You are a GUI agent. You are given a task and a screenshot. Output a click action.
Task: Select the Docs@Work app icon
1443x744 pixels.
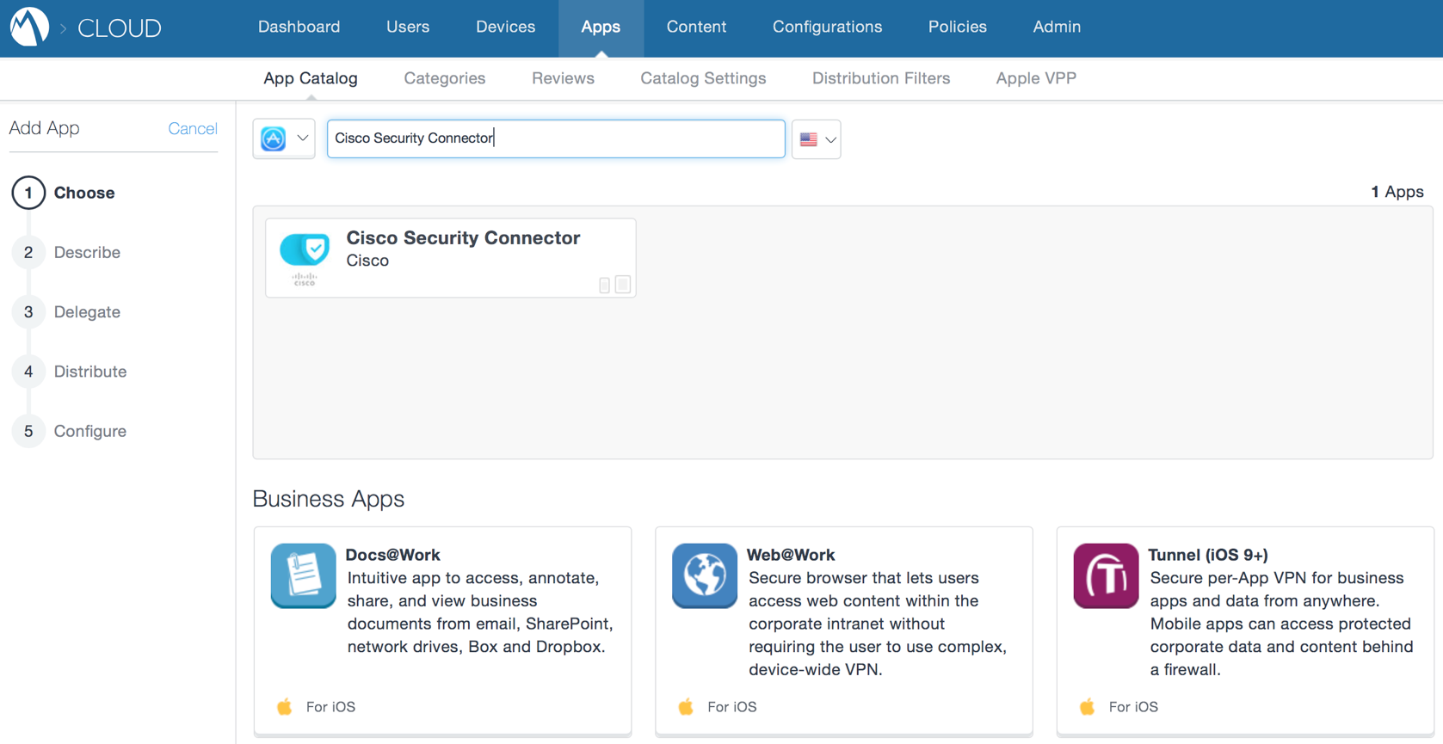pyautogui.click(x=303, y=575)
